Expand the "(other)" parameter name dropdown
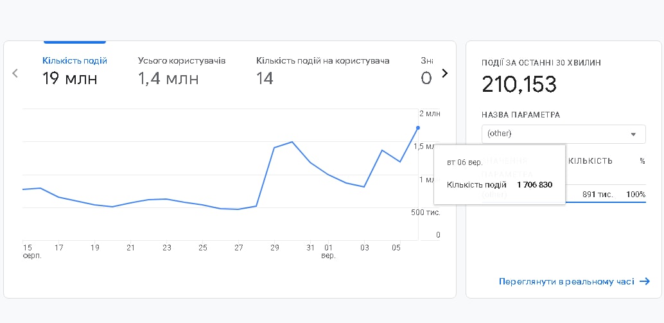The image size is (664, 323). 563,134
